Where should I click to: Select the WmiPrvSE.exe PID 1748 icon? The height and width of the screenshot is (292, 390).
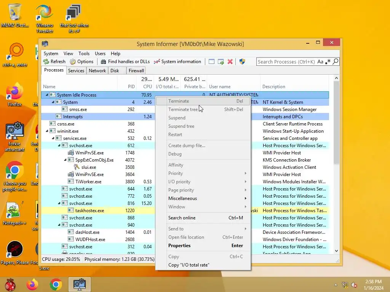tap(70, 153)
